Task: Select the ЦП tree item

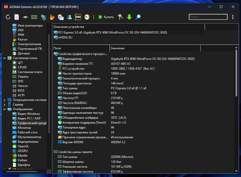Action: click(18, 63)
